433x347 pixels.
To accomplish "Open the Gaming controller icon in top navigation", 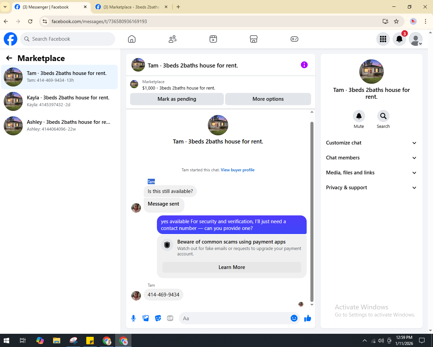I will click(x=294, y=39).
